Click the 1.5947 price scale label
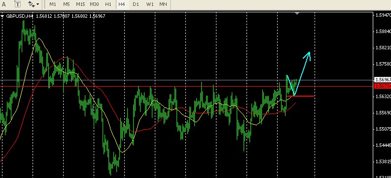 [x=383, y=15]
